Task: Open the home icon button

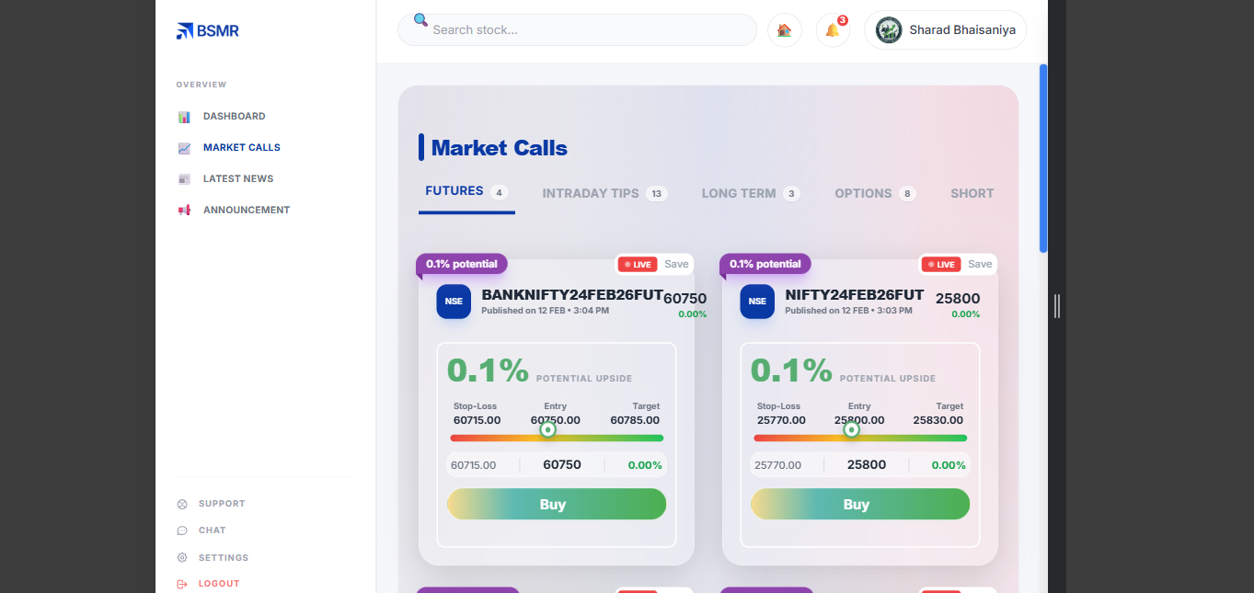Action: point(784,30)
